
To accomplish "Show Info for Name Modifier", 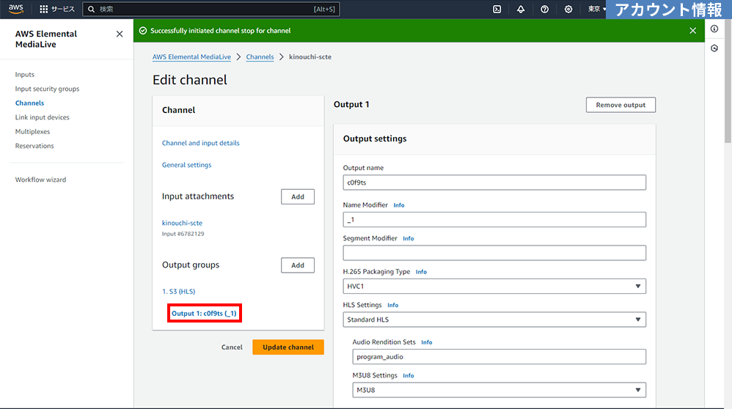I will click(x=399, y=205).
